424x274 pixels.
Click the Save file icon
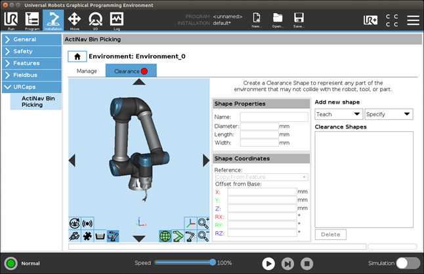[x=299, y=20]
